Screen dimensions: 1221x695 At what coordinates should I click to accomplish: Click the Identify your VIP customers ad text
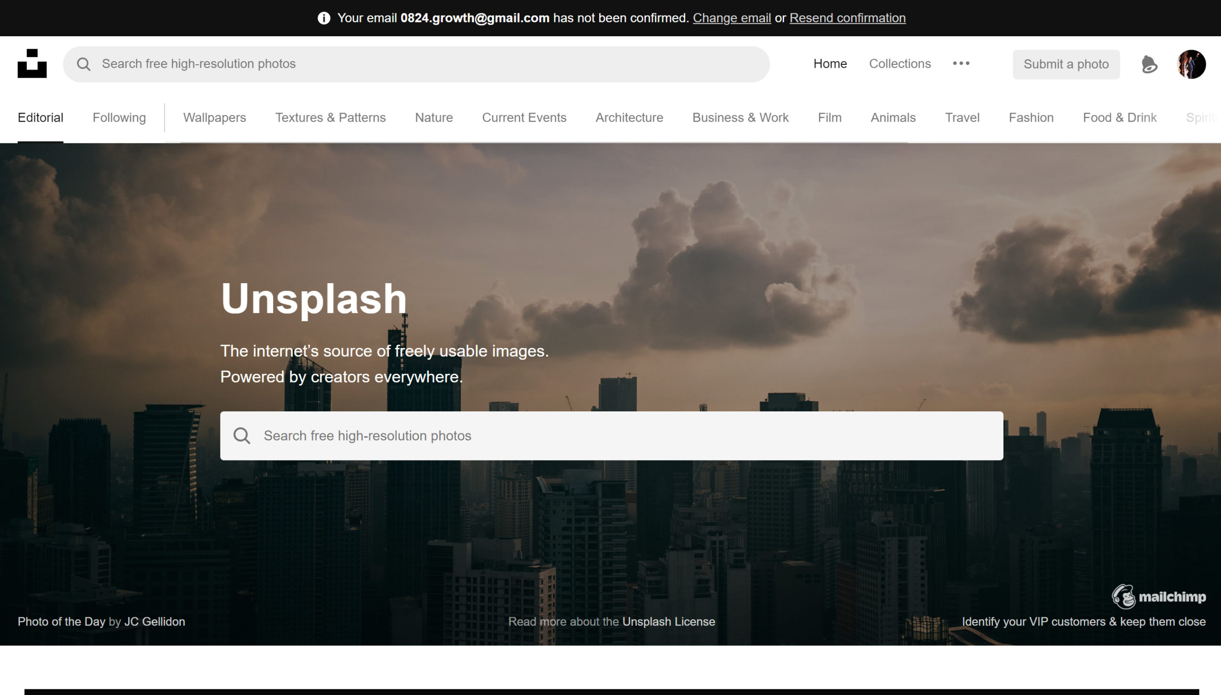click(x=1084, y=622)
